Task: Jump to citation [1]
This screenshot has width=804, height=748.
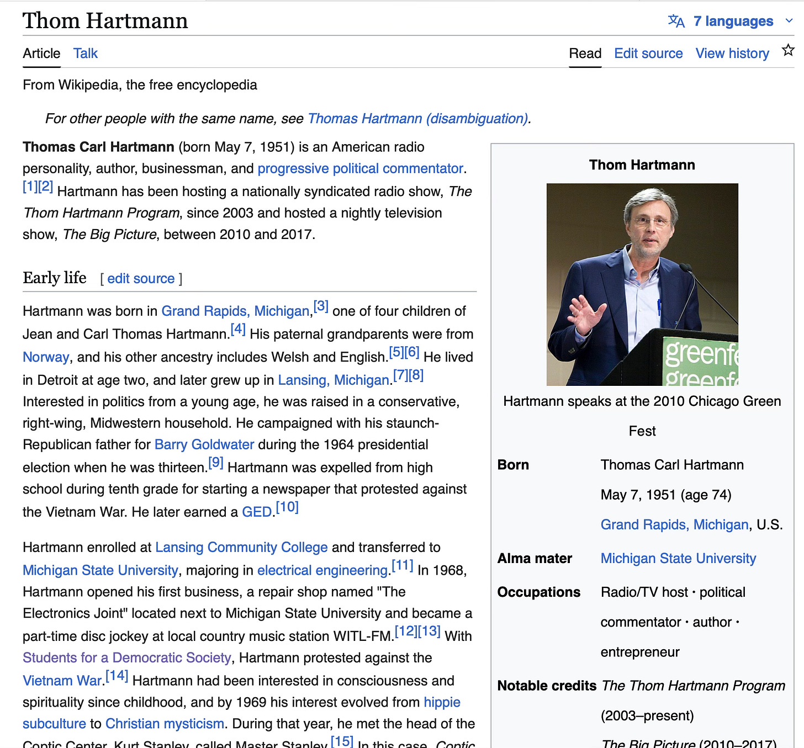Action: coord(30,187)
